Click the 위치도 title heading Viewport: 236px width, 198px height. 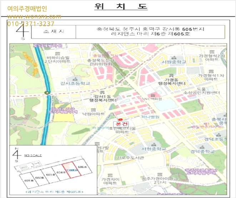tap(121, 6)
